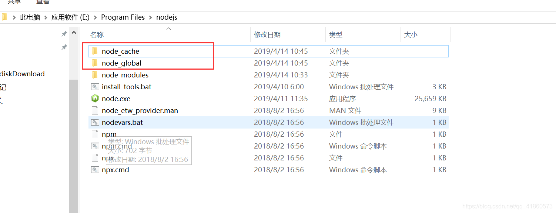Sort by the 修改日期 column header
This screenshot has height=213, width=556.
[267, 35]
